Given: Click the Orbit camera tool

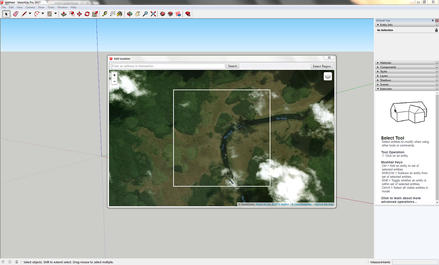Looking at the screenshot, I should click(130, 14).
